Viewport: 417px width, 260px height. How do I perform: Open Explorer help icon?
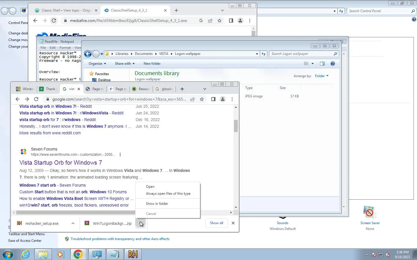(x=333, y=64)
